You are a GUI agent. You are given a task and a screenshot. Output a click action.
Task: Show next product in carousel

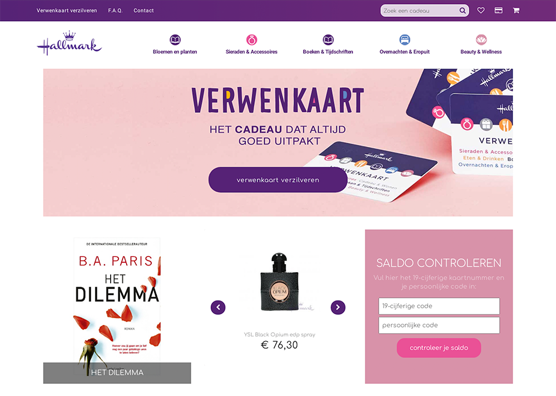338,307
